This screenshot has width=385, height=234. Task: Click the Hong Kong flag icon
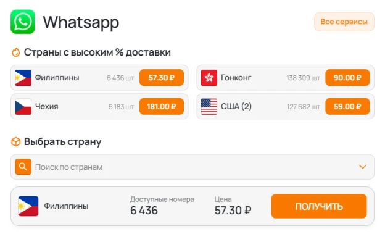point(209,78)
